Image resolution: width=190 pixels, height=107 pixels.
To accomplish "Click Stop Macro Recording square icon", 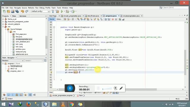I will [x=116, y=19].
